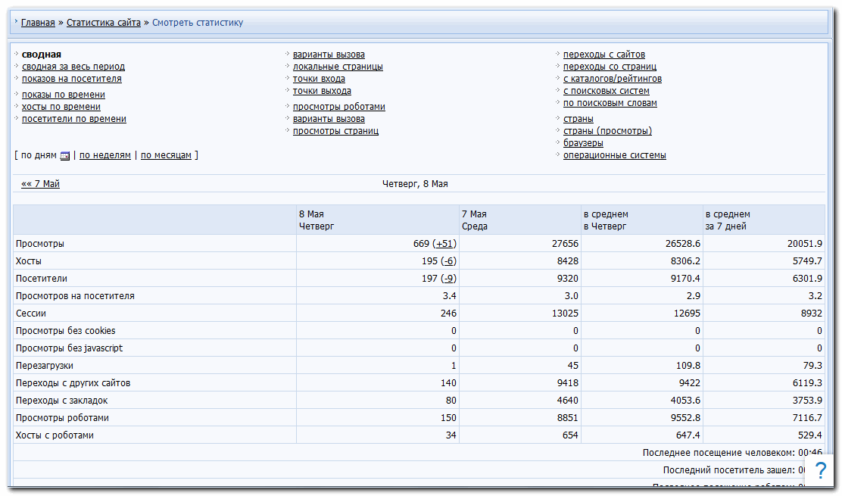Open the calendar icon next to по дням
This screenshot has width=842, height=496.
[65, 156]
